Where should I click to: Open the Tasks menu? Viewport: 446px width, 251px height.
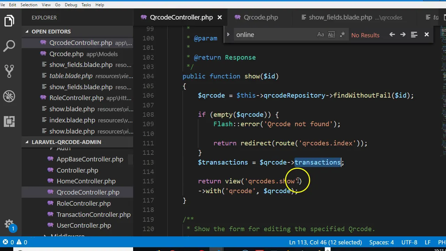point(86,5)
